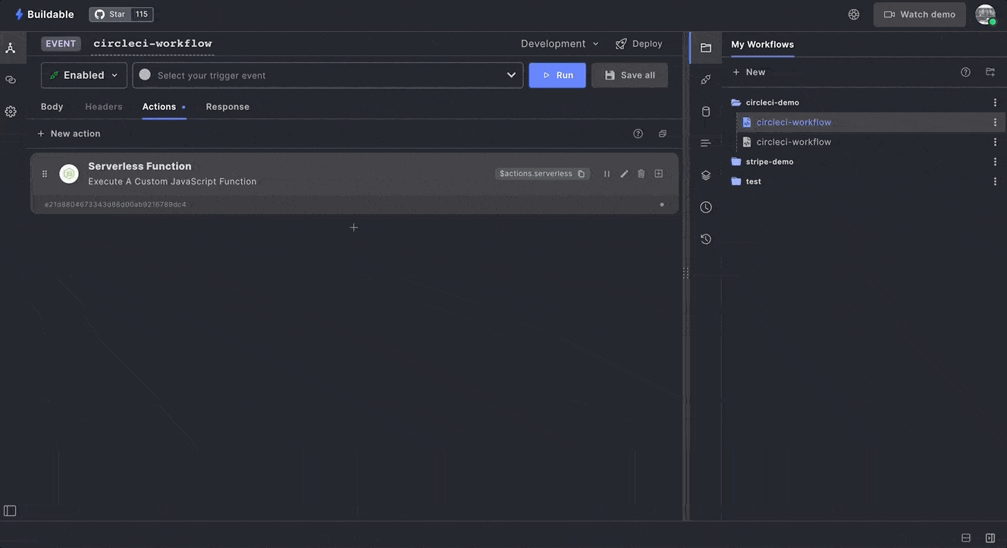Open the Enabled status dropdown
This screenshot has width=1007, height=548.
[83, 75]
